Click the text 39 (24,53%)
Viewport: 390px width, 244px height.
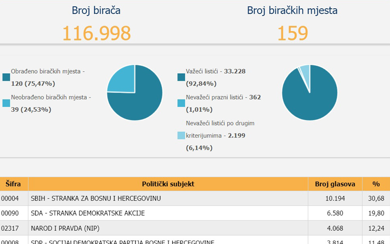[x=31, y=109]
